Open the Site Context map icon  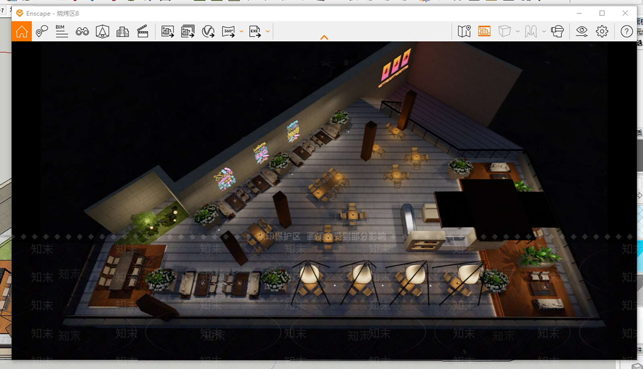(102, 31)
